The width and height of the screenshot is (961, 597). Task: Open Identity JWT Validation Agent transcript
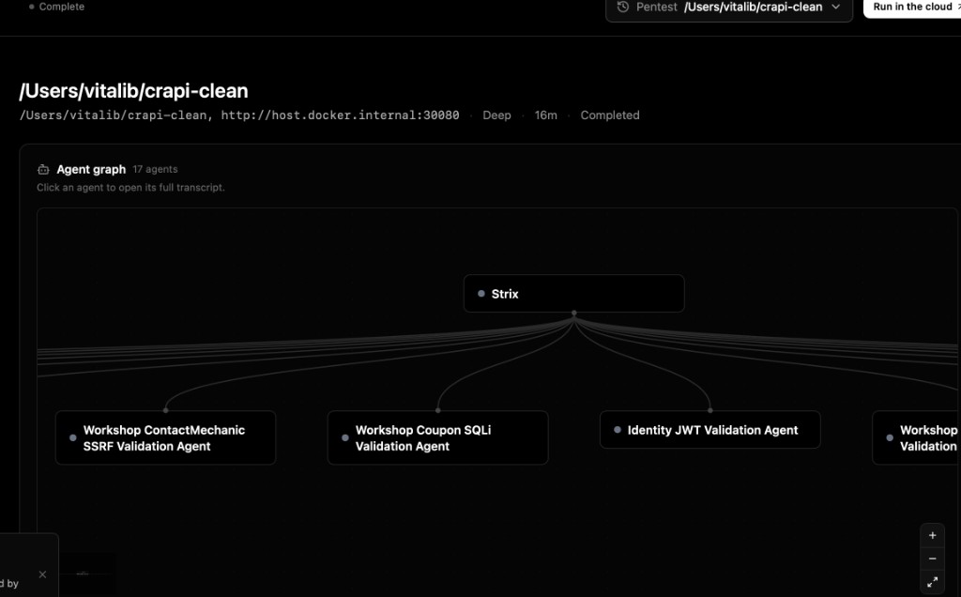[709, 430]
